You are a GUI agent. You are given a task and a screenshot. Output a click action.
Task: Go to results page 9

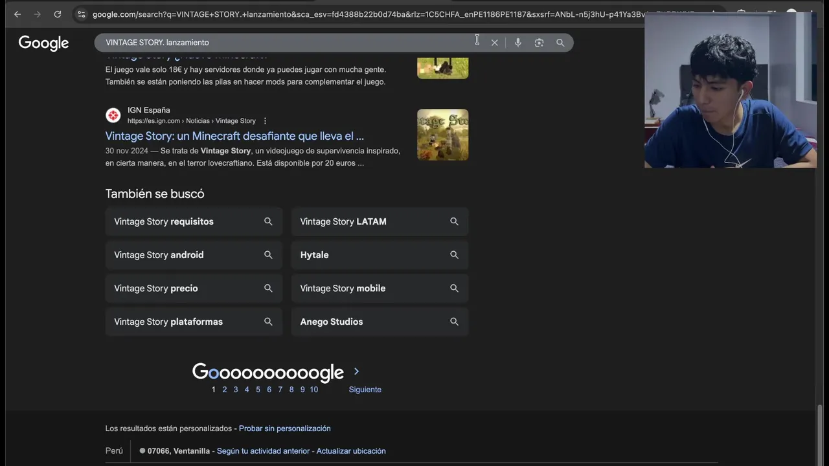(302, 390)
